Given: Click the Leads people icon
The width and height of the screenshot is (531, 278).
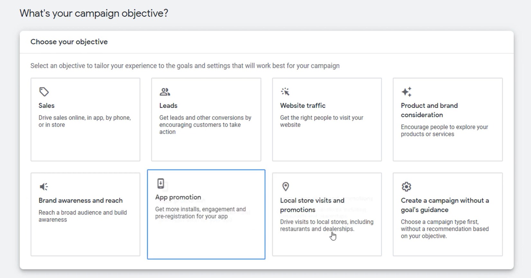Looking at the screenshot, I should coord(165,92).
